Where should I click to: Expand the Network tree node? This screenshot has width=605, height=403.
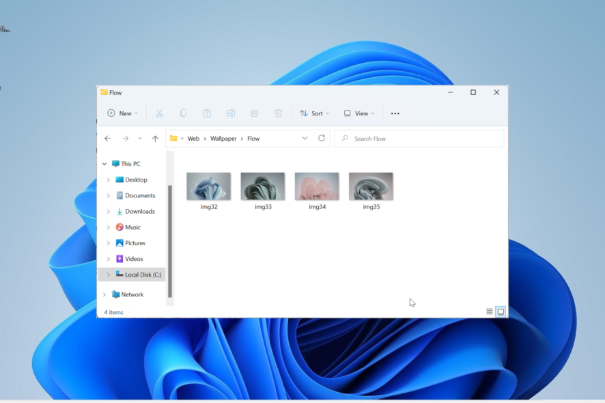click(x=104, y=294)
